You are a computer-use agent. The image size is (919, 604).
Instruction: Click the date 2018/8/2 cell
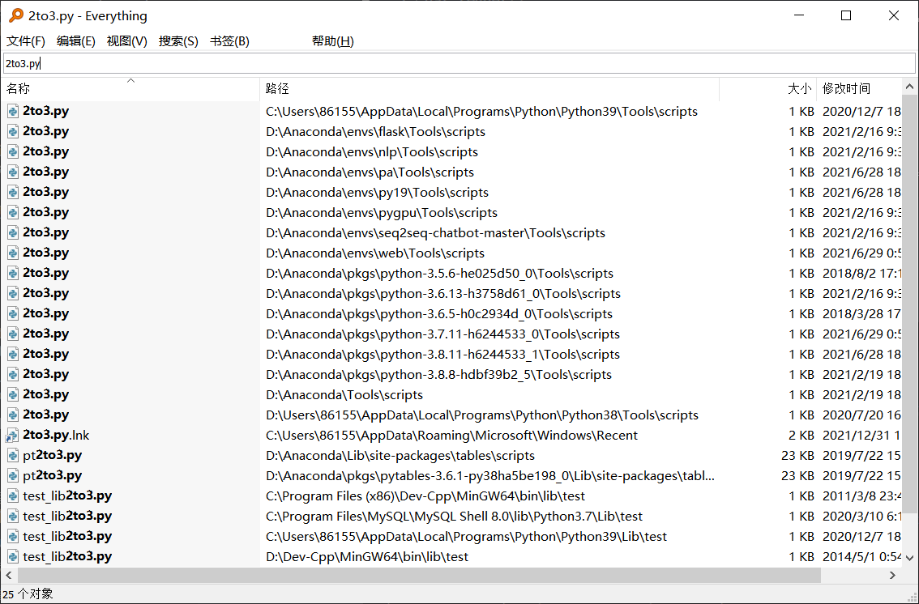click(861, 274)
